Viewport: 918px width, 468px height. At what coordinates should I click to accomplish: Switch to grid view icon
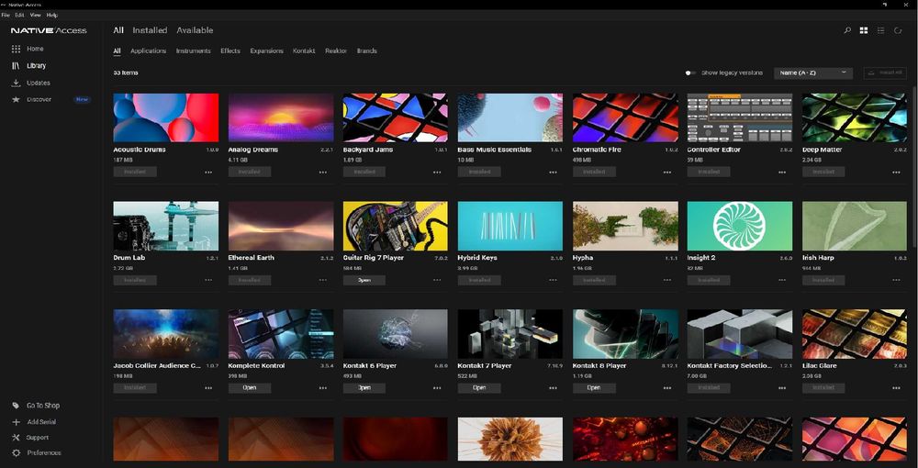click(x=864, y=30)
